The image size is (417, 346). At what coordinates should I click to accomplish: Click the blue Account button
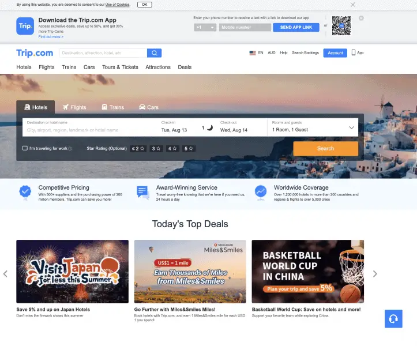335,53
